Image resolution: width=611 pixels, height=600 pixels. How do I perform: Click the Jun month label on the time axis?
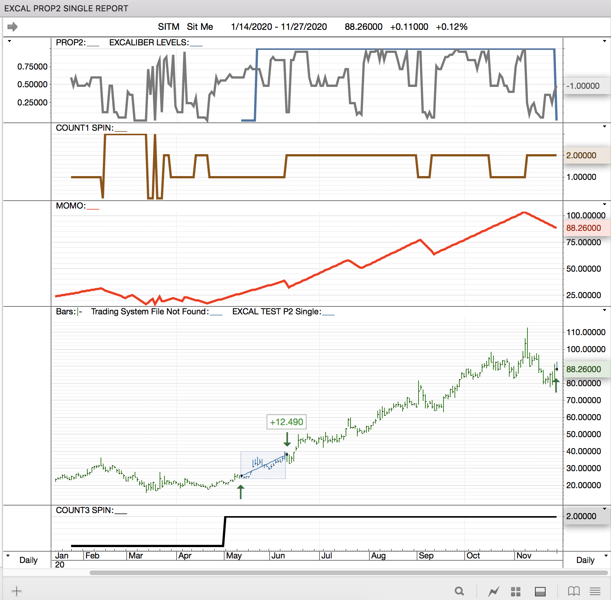pyautogui.click(x=278, y=555)
